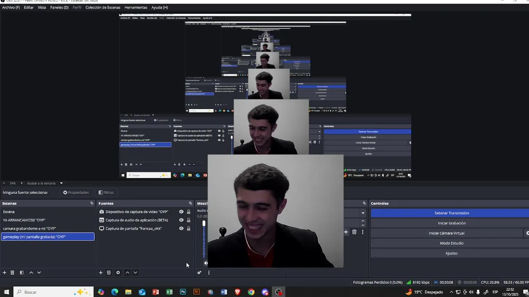Move the source down in Fuentes

[x=135, y=273]
